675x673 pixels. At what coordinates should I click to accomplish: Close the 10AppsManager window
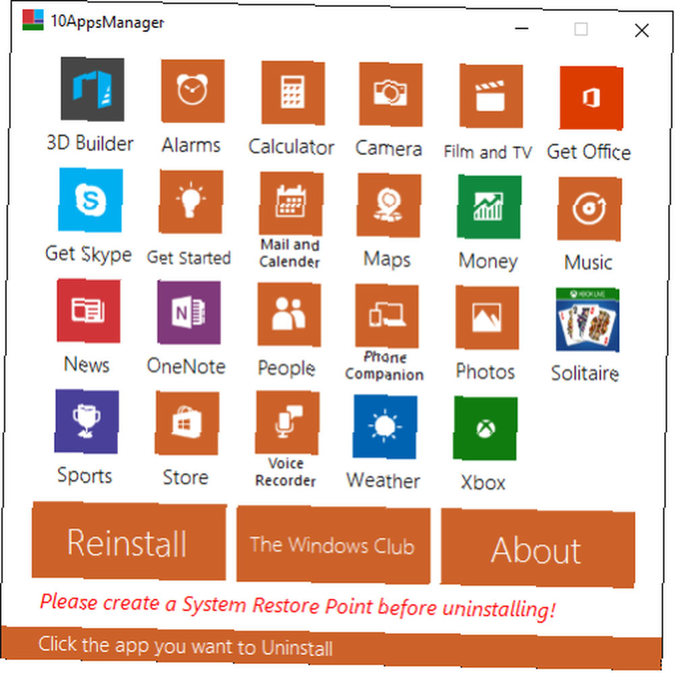642,30
